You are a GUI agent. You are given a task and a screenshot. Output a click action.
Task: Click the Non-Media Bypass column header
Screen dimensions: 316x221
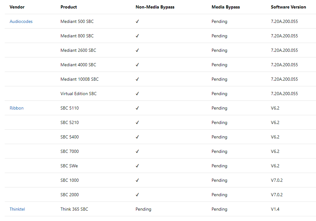coord(155,7)
